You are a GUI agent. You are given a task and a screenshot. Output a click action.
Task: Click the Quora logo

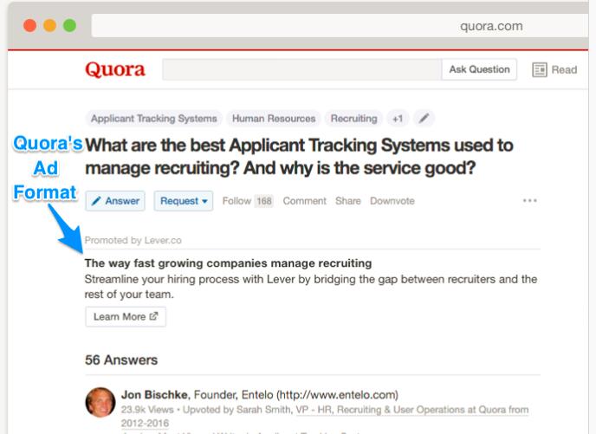coord(115,70)
